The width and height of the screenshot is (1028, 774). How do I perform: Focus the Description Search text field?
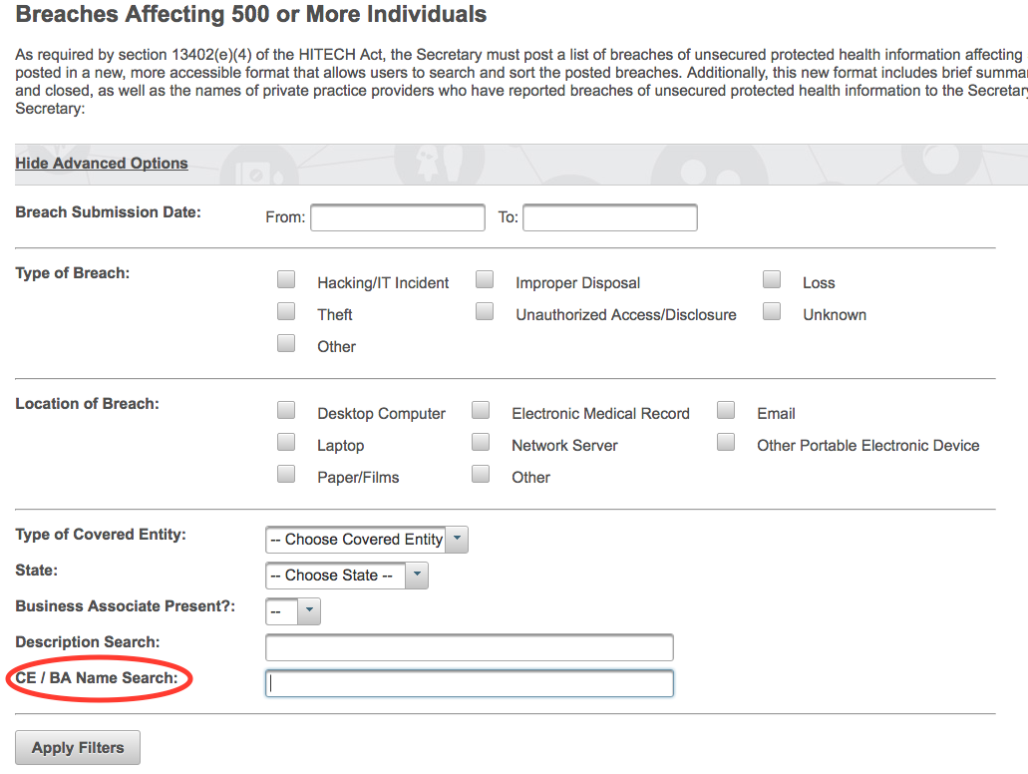pos(469,647)
